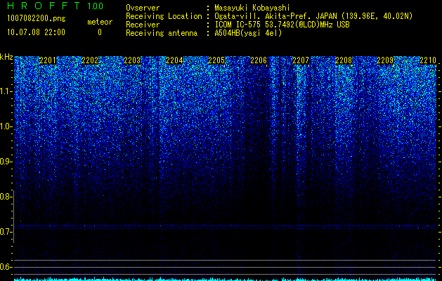Click the HROFFT 1.0.0 title text
This screenshot has width=442, height=281.
coord(56,6)
